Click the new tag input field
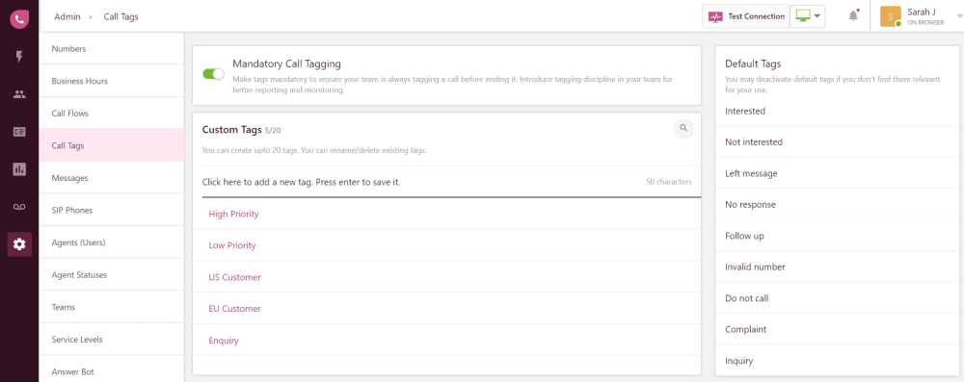Viewport: 964px width, 382px height. (x=447, y=182)
